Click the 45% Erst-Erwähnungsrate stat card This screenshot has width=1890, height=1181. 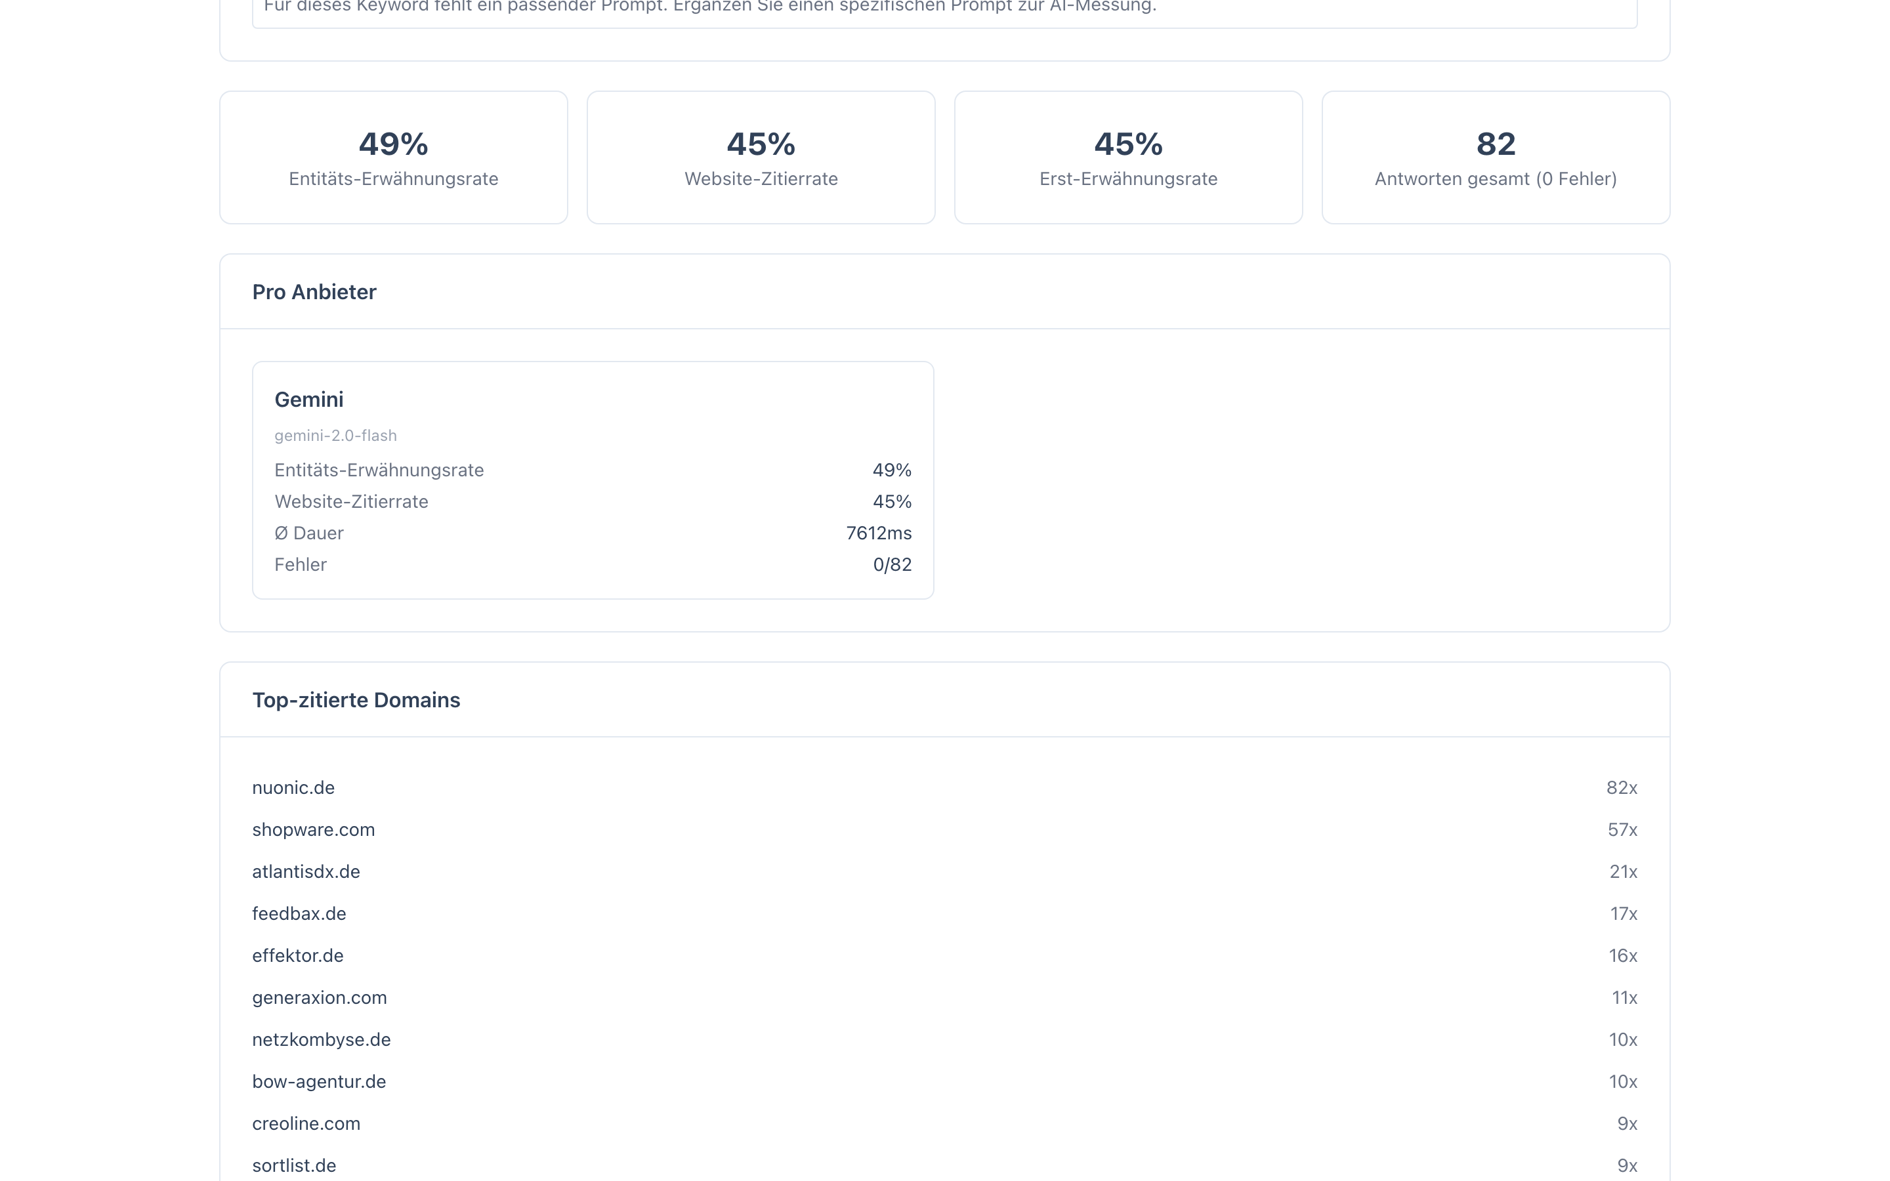pyautogui.click(x=1127, y=157)
